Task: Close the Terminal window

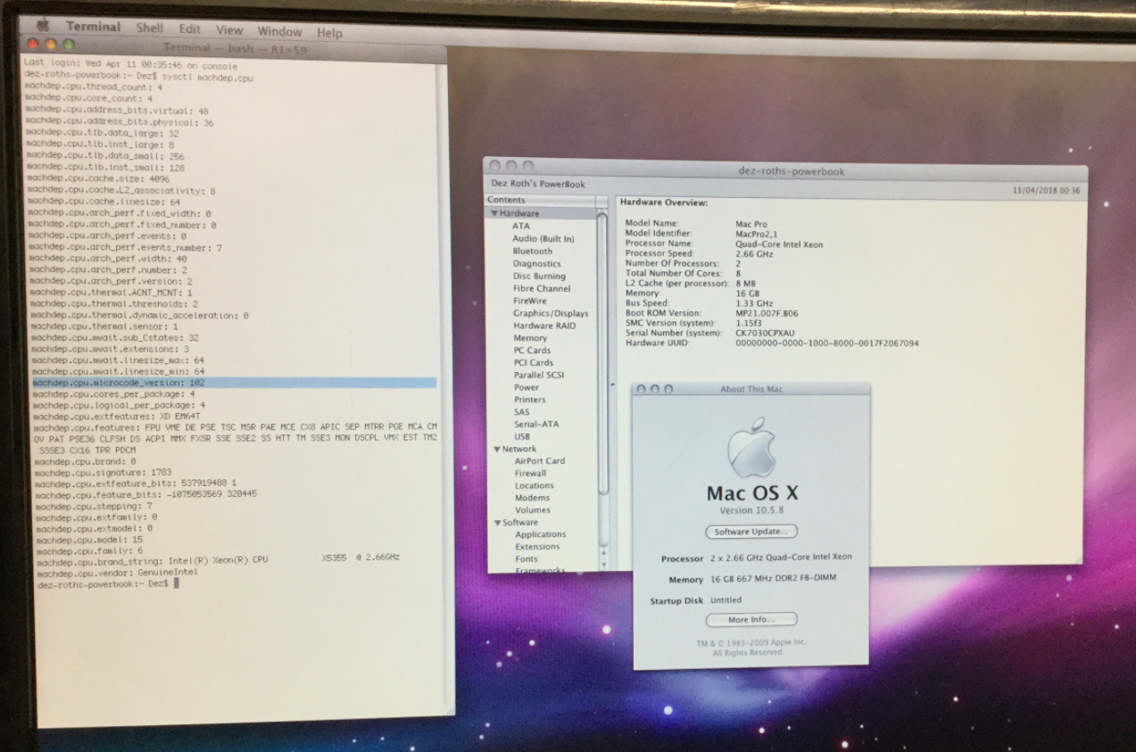Action: click(x=33, y=42)
